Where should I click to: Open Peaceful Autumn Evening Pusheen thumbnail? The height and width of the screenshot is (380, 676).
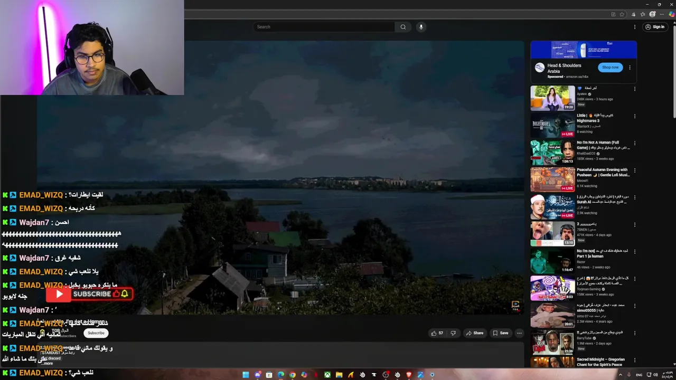coord(552,179)
